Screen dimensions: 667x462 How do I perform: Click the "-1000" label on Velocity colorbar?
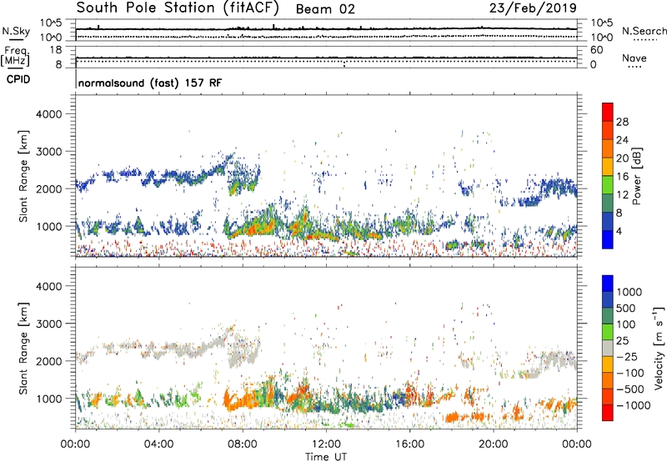click(x=633, y=405)
